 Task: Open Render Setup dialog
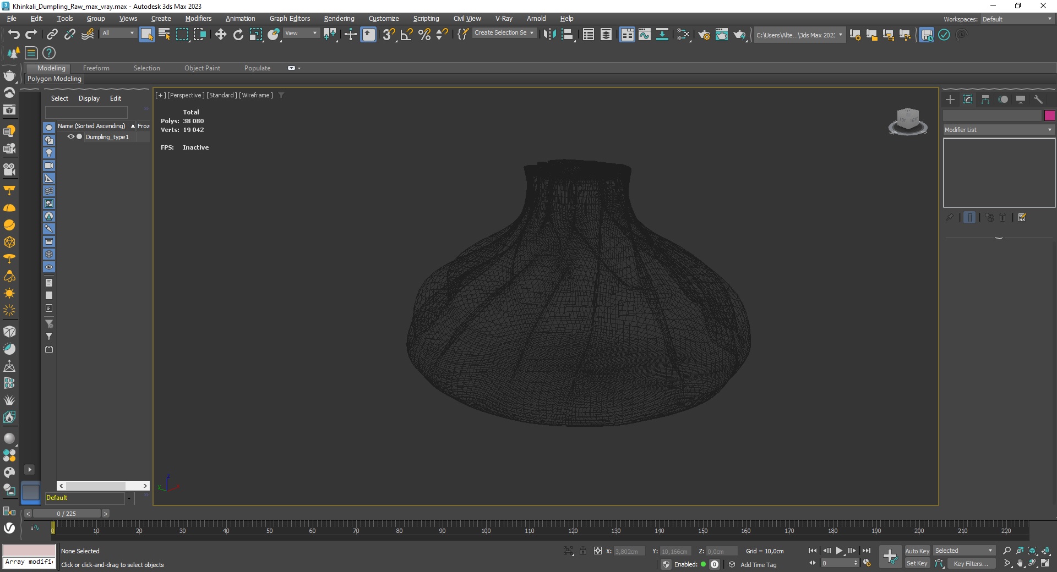coord(704,35)
